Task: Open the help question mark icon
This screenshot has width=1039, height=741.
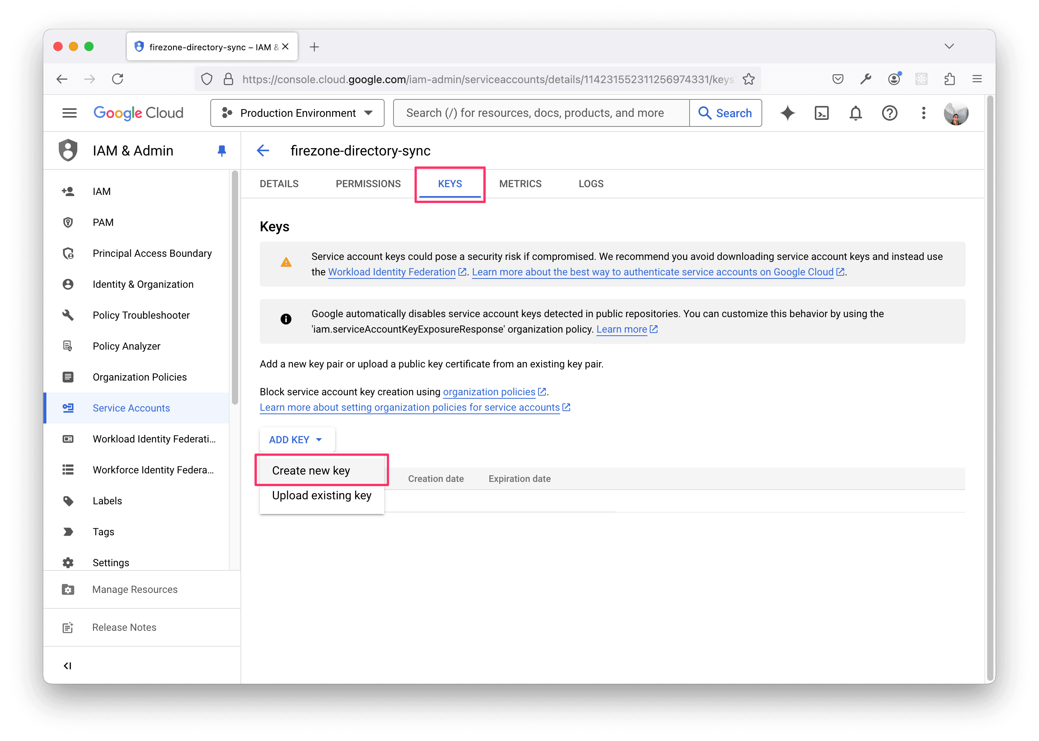Action: [889, 113]
